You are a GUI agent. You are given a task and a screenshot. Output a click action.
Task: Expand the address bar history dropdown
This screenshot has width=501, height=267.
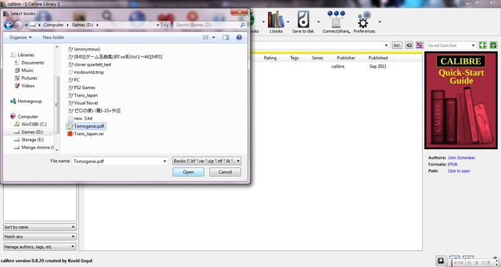coord(158,25)
